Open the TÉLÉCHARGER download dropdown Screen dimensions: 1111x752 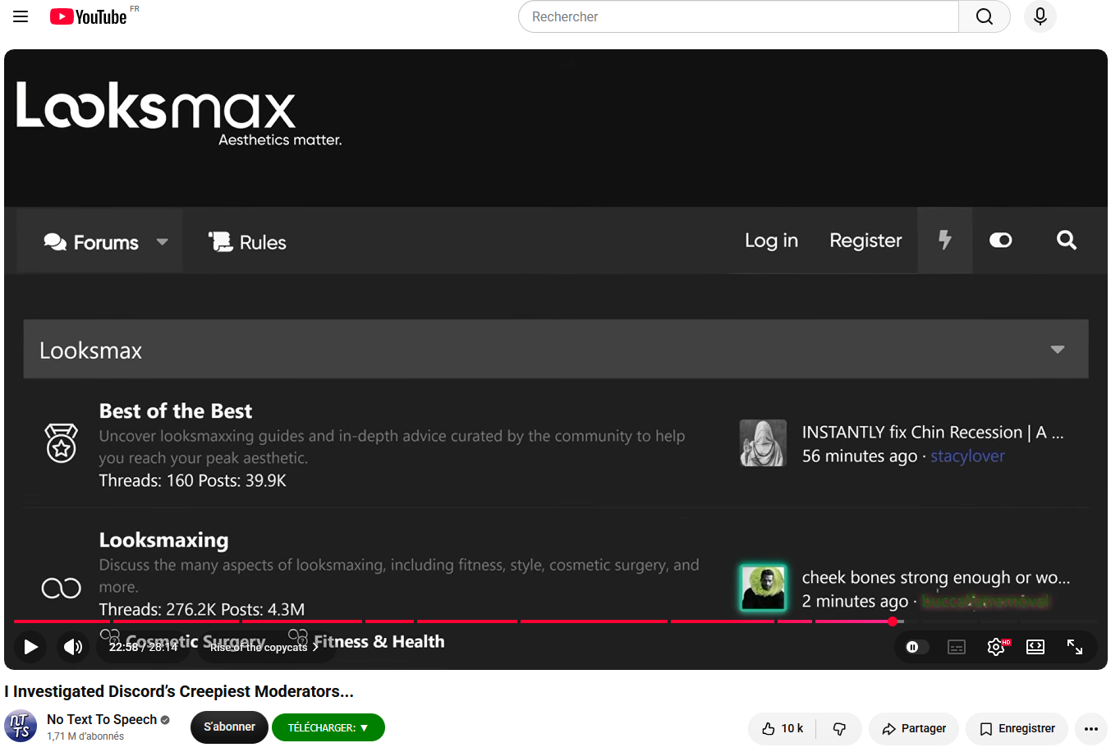(328, 727)
